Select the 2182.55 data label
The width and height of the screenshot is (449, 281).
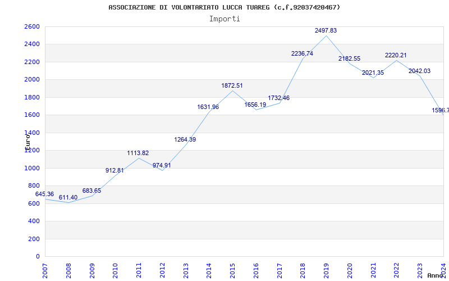(349, 59)
